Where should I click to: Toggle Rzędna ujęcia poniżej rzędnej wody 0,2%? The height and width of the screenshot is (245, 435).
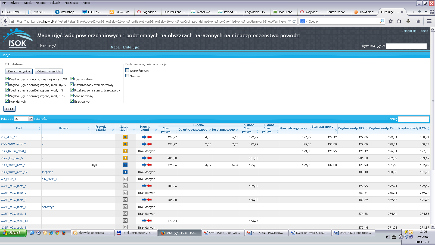point(7,84)
